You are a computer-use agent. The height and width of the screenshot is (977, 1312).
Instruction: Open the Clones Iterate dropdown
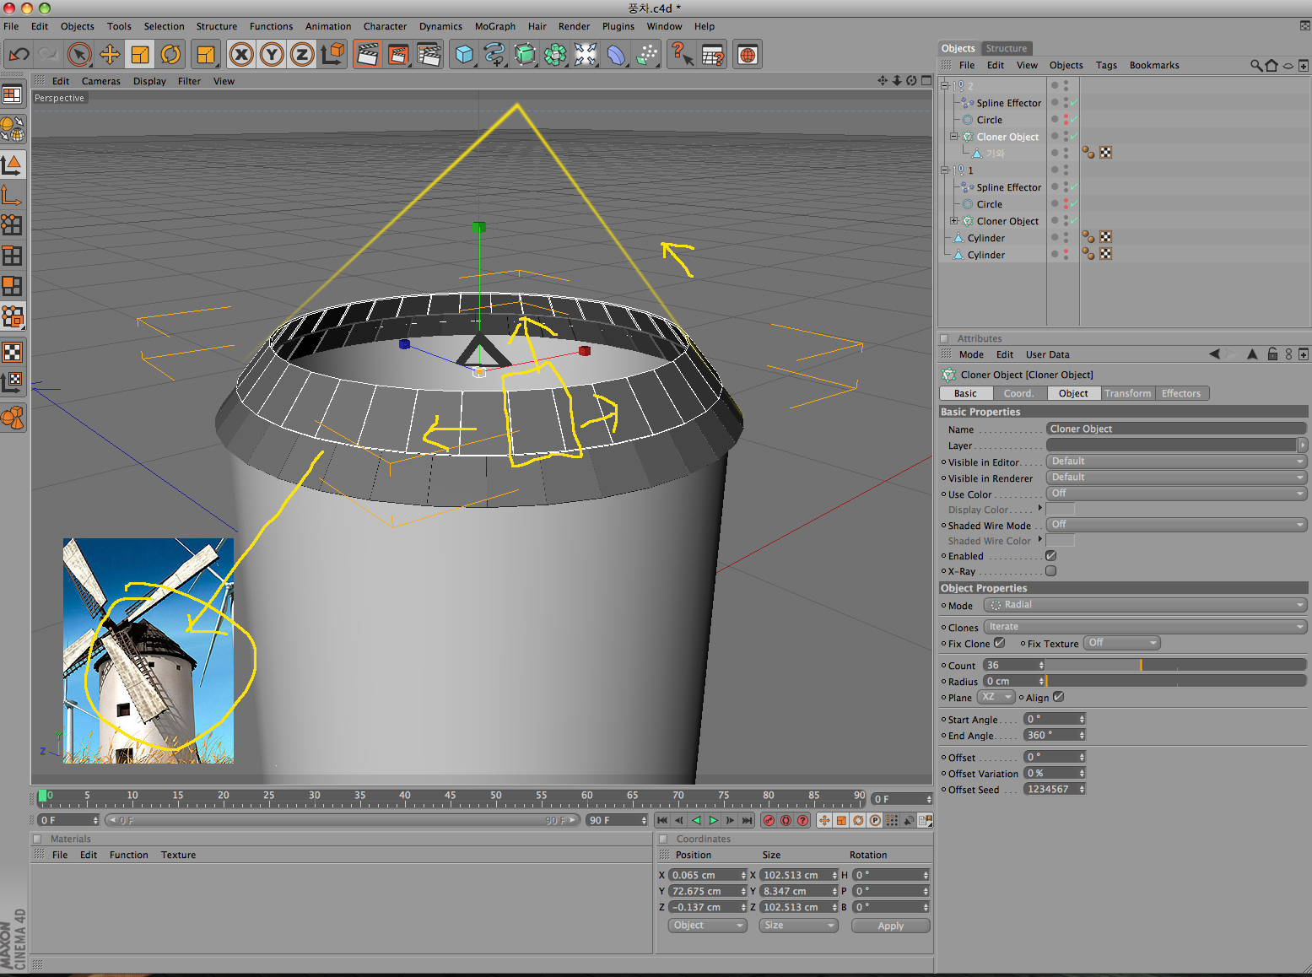[1145, 627]
